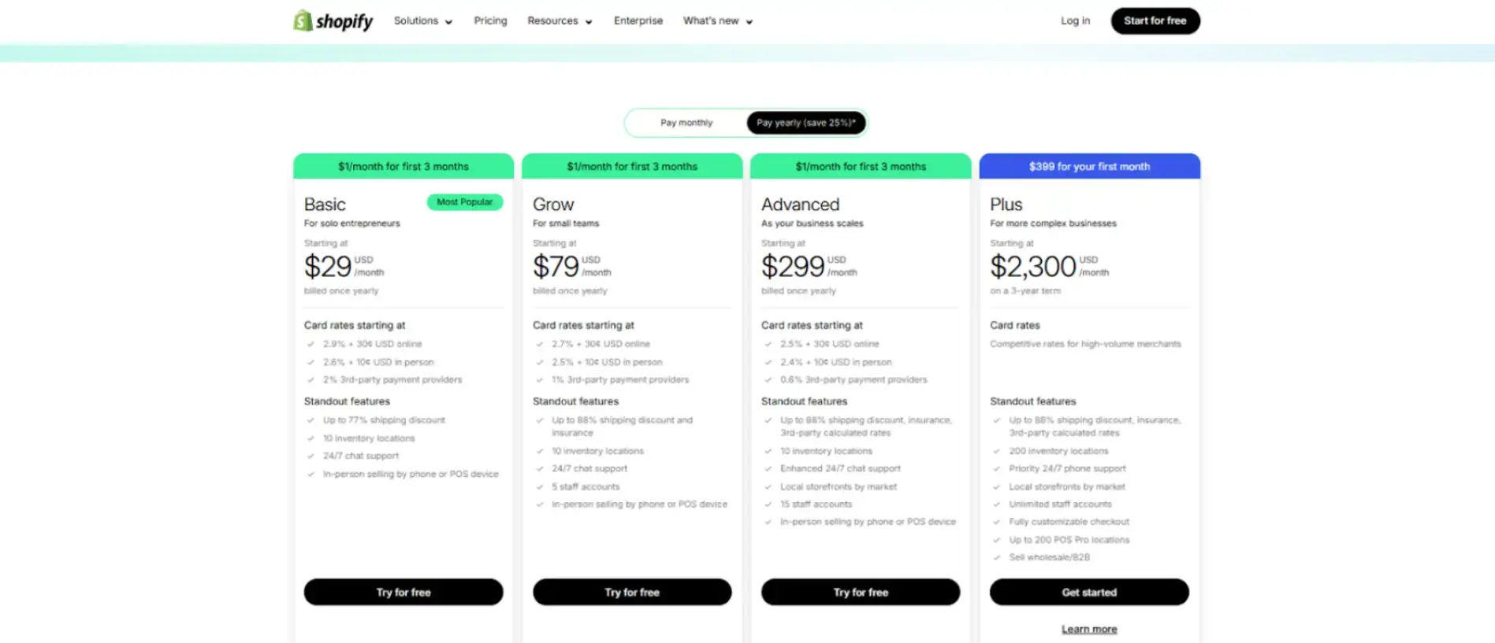Click the $1/month banner above Advanced plan
1495x643 pixels.
(x=860, y=166)
